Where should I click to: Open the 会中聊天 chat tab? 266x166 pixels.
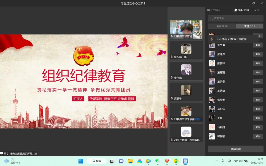[x=214, y=10]
